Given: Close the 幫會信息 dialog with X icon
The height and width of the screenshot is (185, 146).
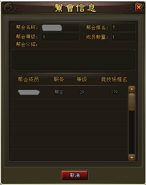Looking at the screenshot, I should click(138, 7).
